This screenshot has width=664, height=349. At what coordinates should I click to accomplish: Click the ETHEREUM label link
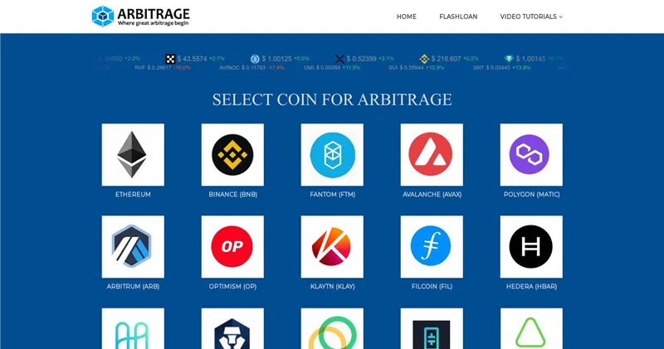(x=133, y=195)
